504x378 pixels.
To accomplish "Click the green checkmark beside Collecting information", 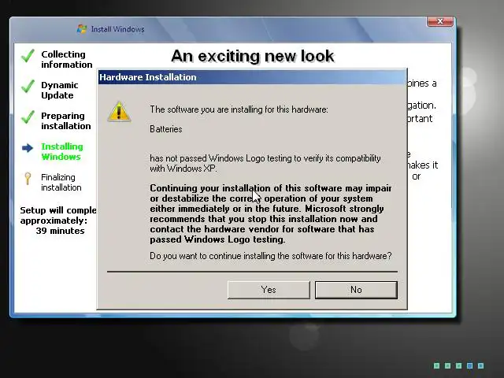I will (x=28, y=56).
